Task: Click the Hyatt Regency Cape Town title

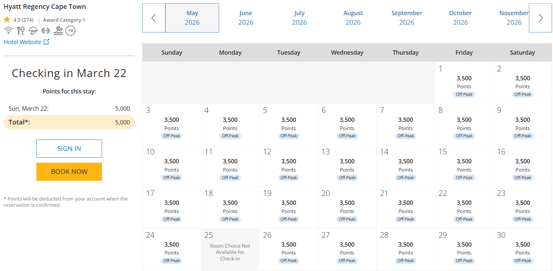Action: (45, 7)
